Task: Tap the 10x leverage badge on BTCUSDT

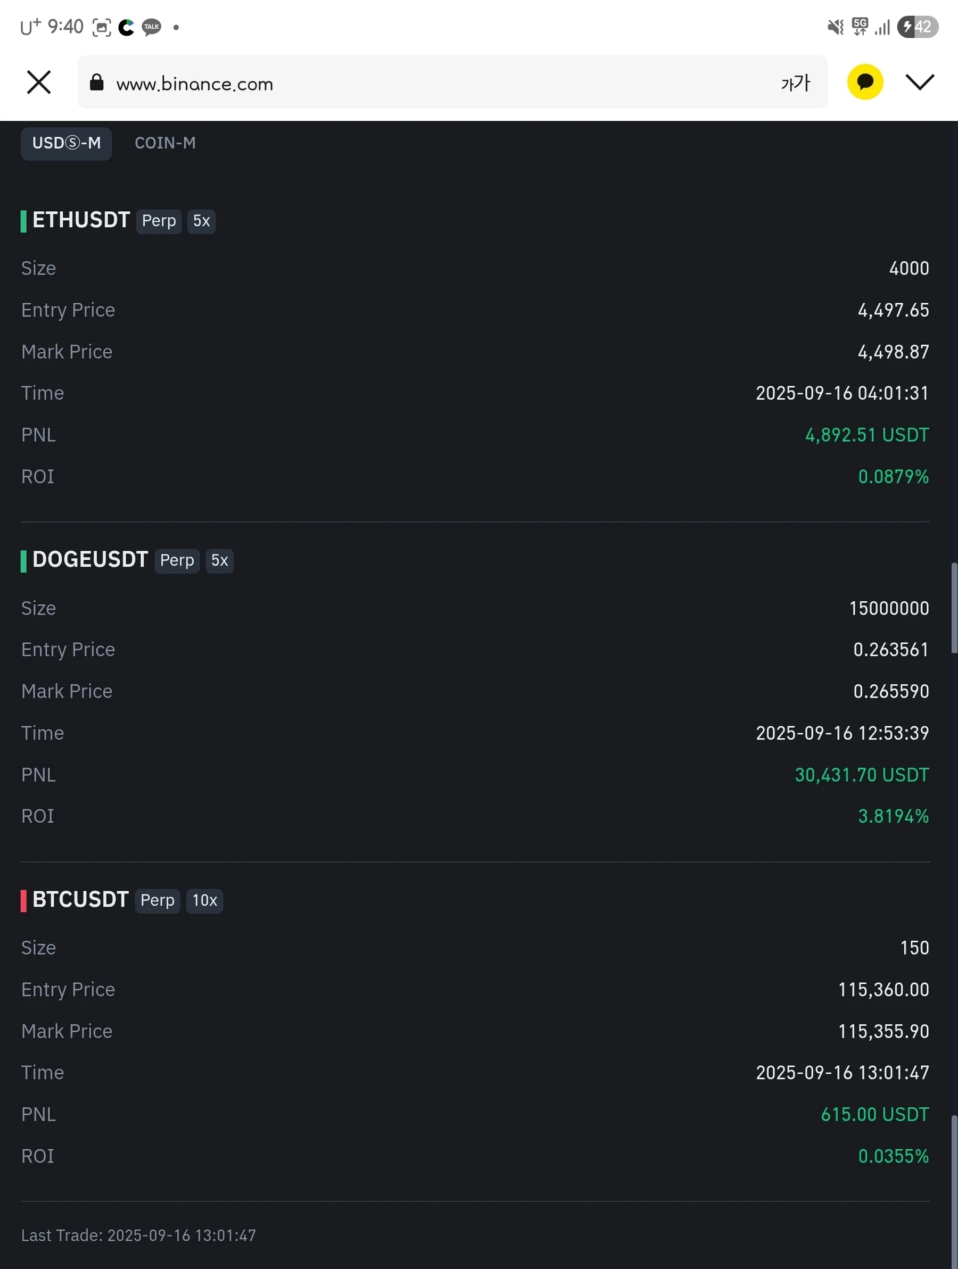Action: pyautogui.click(x=204, y=901)
